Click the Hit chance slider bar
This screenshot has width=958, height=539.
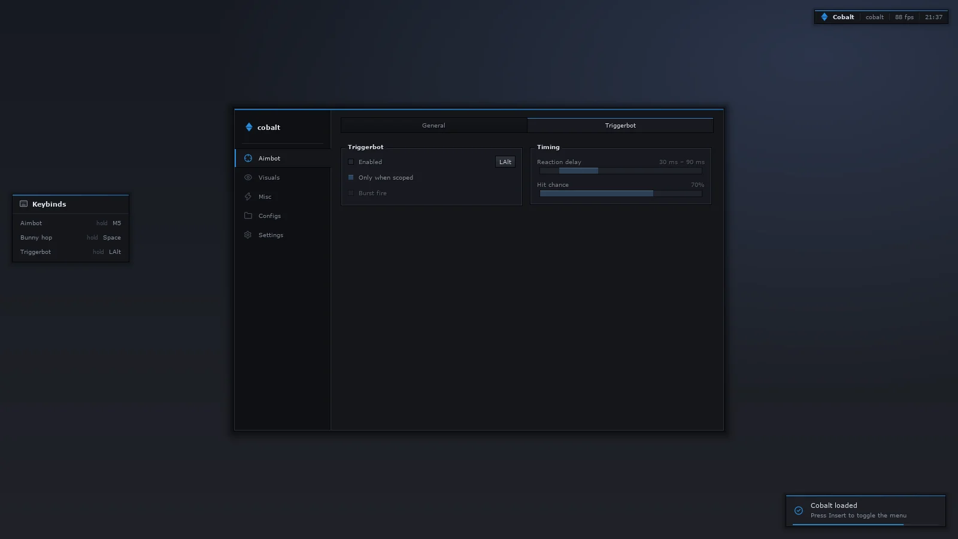[621, 193]
